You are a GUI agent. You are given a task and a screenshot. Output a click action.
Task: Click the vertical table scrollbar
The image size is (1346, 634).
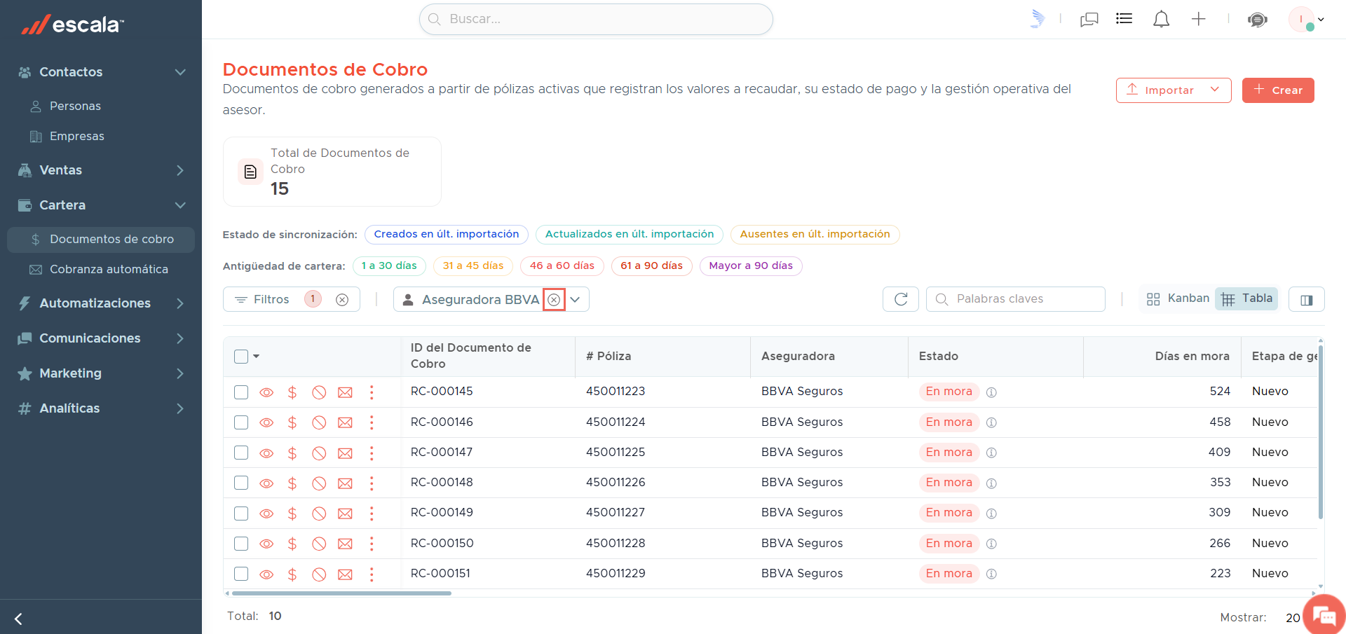(1321, 431)
